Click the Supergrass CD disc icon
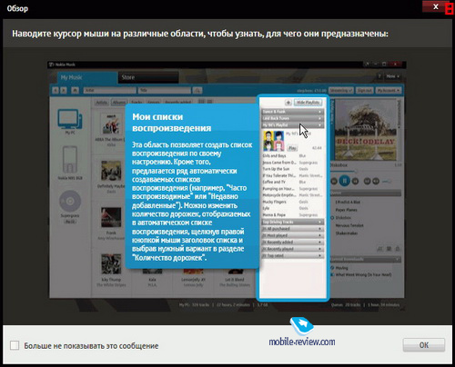This screenshot has width=455, height=367. [70, 201]
